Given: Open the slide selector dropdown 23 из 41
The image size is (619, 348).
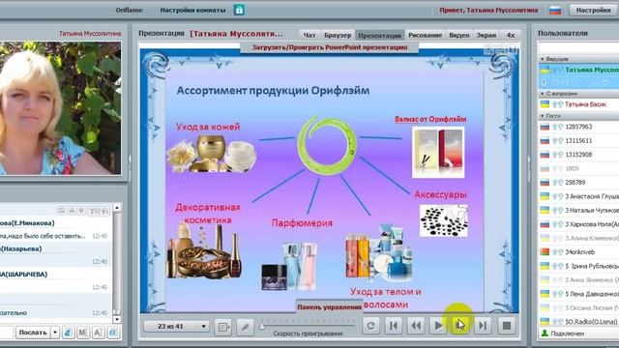Looking at the screenshot, I should [x=176, y=327].
